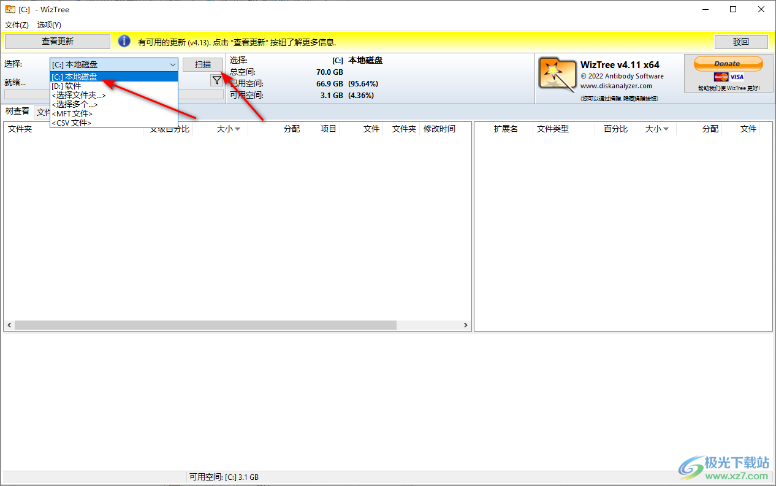Click the Visa card icon
Viewport: 776px width, 486px height.
[x=736, y=77]
